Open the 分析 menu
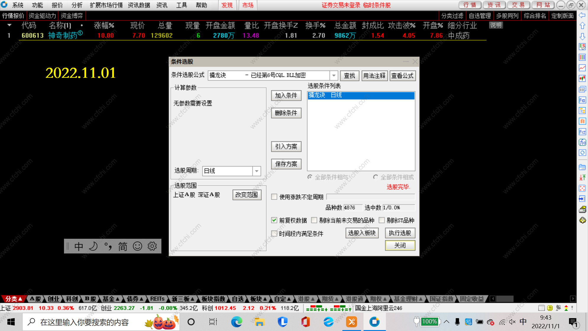The width and height of the screenshot is (588, 331). tap(77, 5)
